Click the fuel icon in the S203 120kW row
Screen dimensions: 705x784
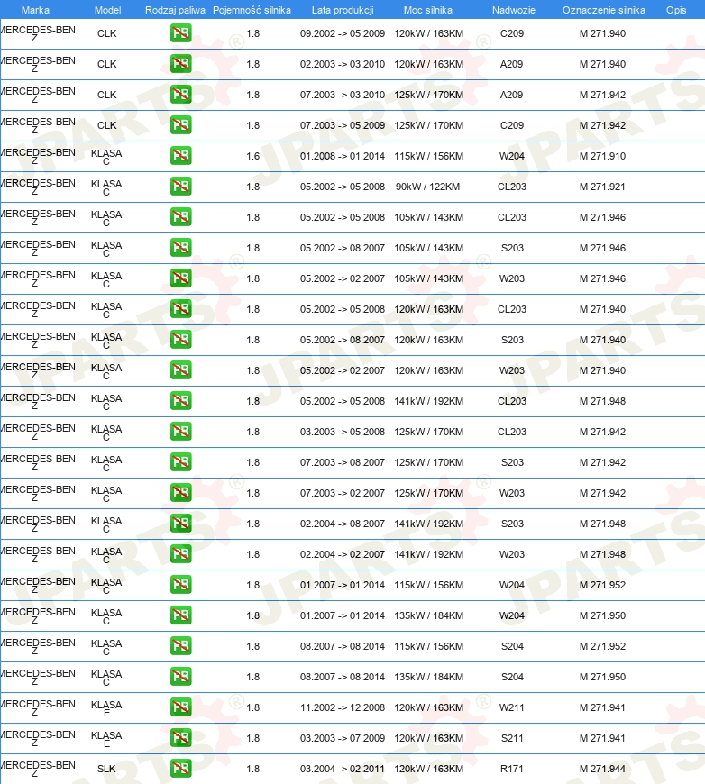pos(180,340)
